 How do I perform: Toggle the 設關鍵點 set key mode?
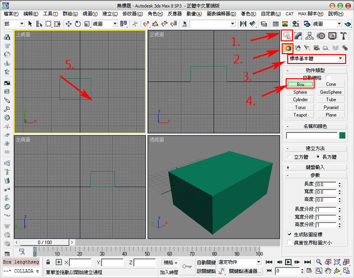click(x=206, y=271)
